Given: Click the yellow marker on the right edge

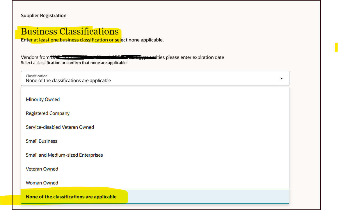Looking at the screenshot, I should (x=337, y=47).
